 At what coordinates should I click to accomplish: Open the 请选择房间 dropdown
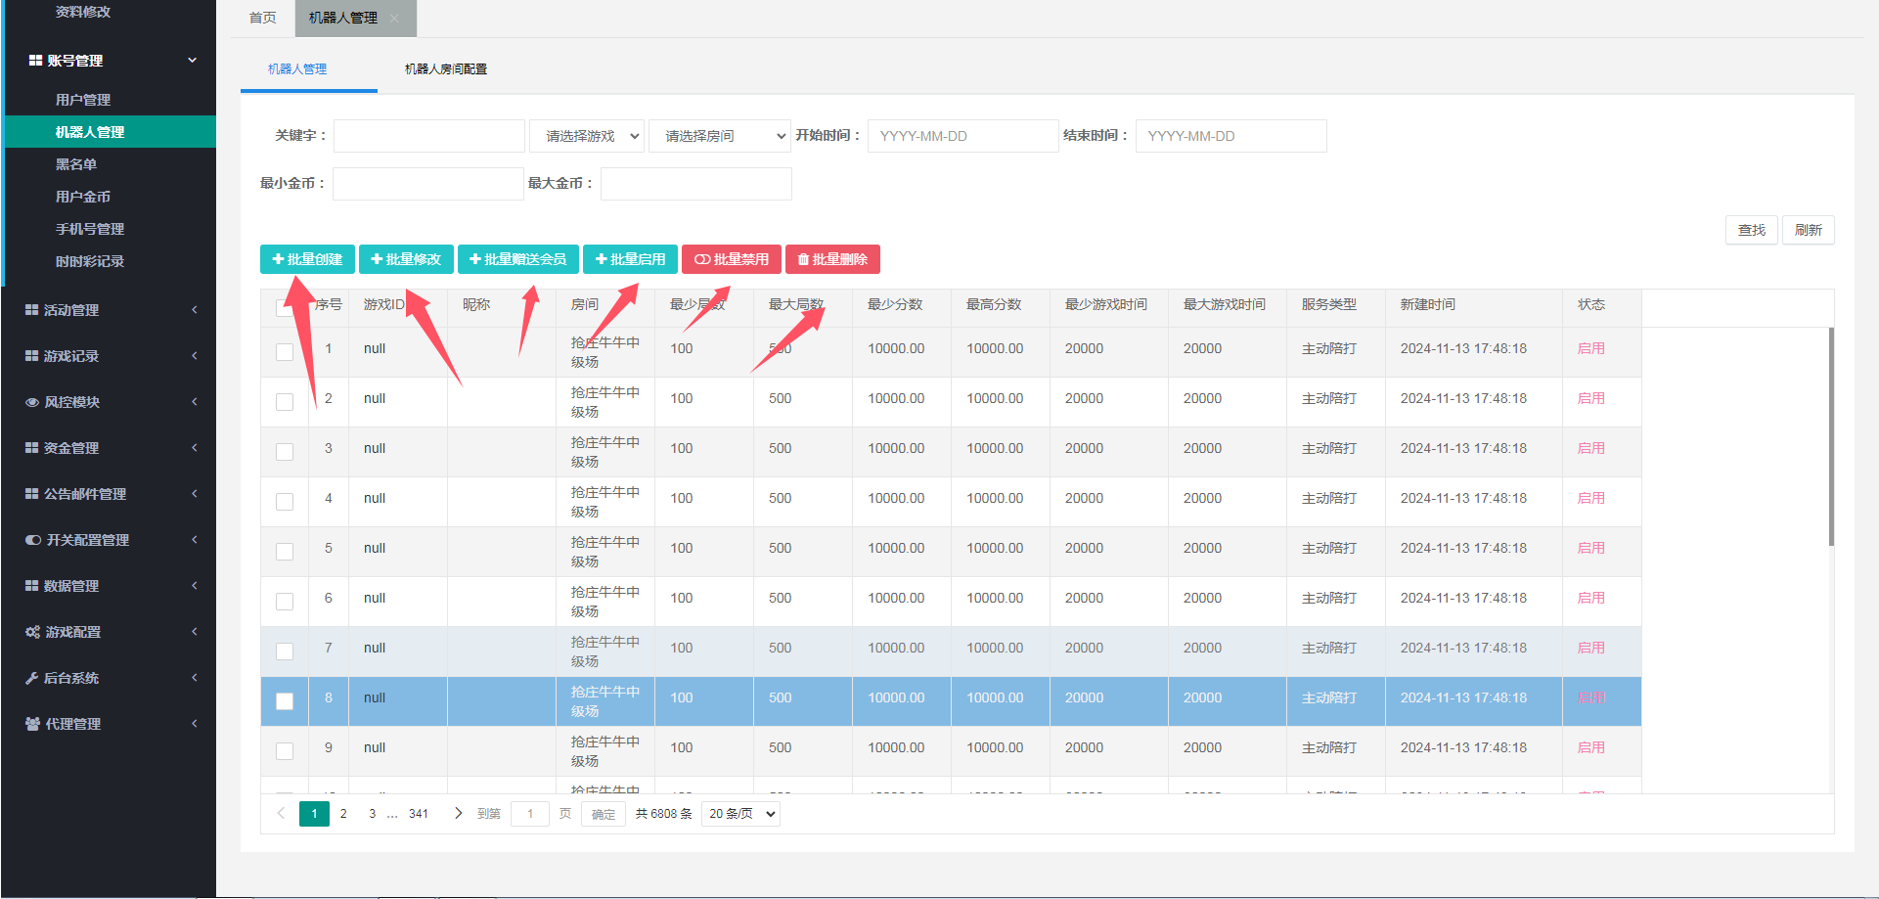719,136
